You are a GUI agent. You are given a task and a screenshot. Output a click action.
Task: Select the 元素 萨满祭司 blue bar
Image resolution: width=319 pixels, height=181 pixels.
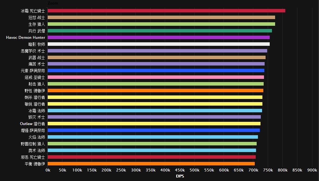(156, 71)
